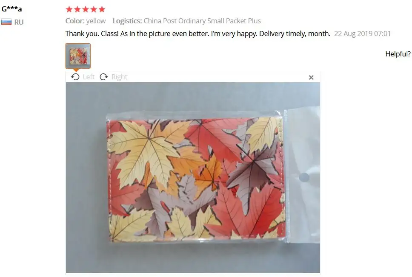The image size is (412, 277).
Task: Select the maple leaf review thumbnail
Action: [78, 56]
